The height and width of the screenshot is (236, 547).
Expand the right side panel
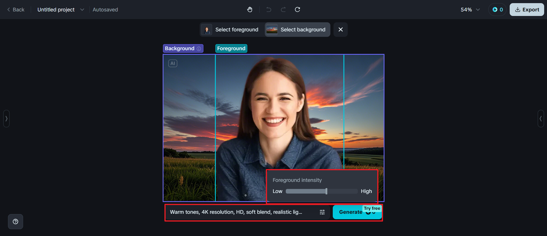pyautogui.click(x=541, y=118)
